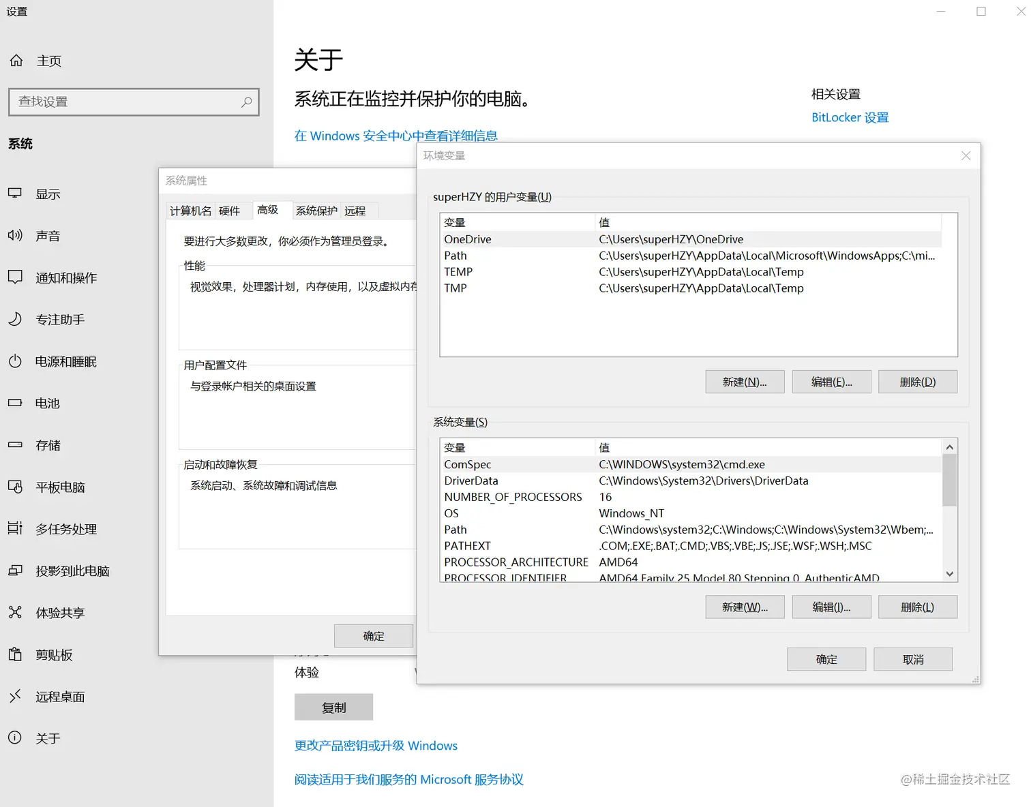
Task: Switch to the 远程 tab
Action: click(358, 210)
